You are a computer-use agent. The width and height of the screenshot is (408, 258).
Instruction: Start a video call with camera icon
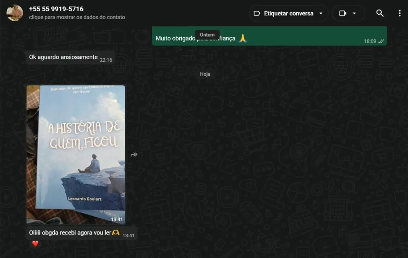coord(343,13)
